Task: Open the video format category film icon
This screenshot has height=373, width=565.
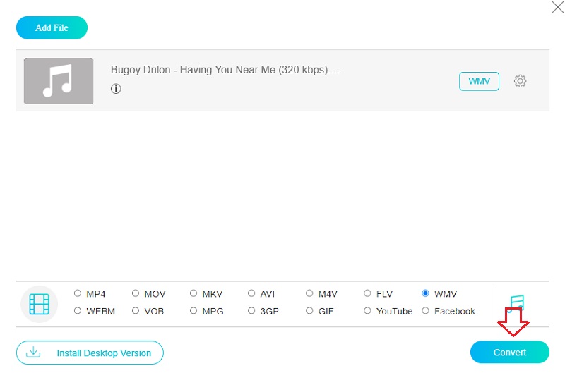Action: tap(39, 304)
